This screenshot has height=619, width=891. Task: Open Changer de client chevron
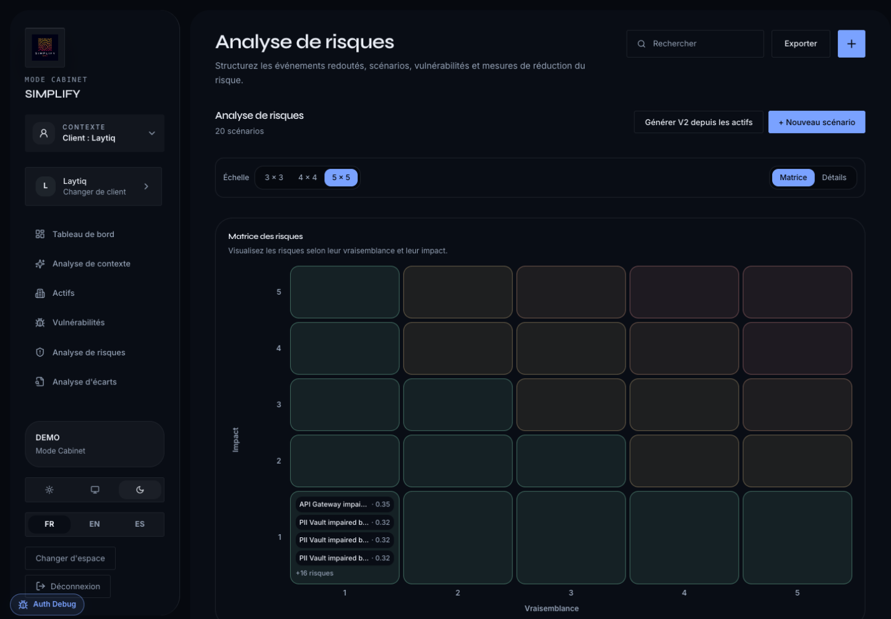pyautogui.click(x=146, y=186)
